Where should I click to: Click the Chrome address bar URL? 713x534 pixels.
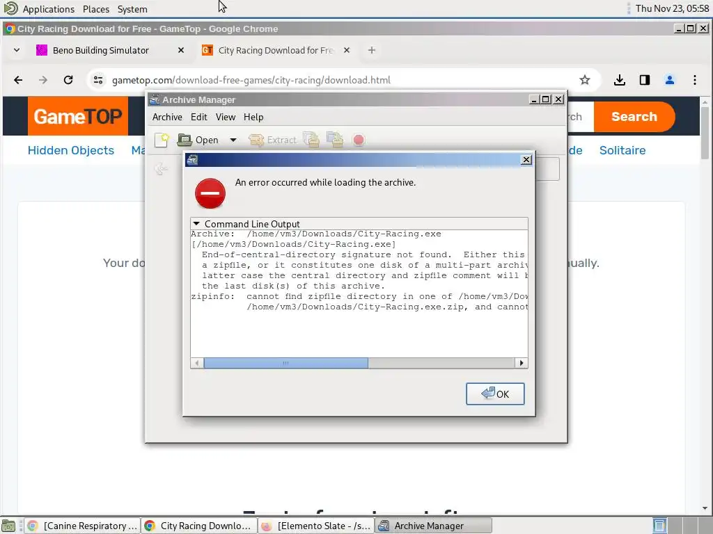point(251,80)
